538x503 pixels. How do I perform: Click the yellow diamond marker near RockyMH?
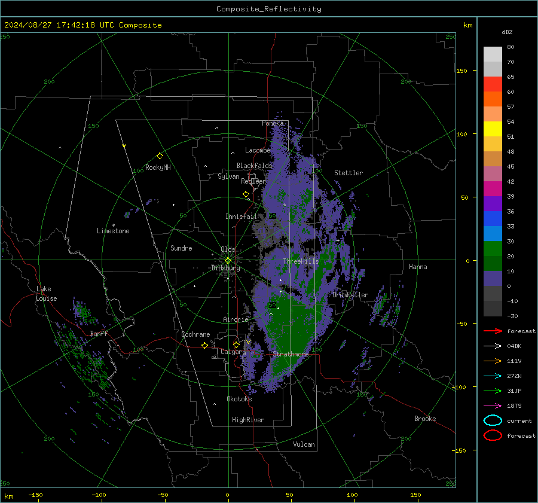pos(160,156)
